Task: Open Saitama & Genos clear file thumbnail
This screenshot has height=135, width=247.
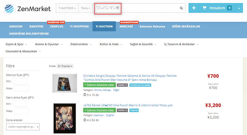Action: point(65,83)
